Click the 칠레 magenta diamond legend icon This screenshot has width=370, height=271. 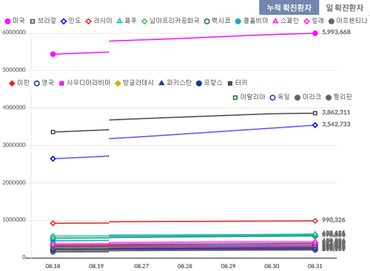pyautogui.click(x=306, y=21)
